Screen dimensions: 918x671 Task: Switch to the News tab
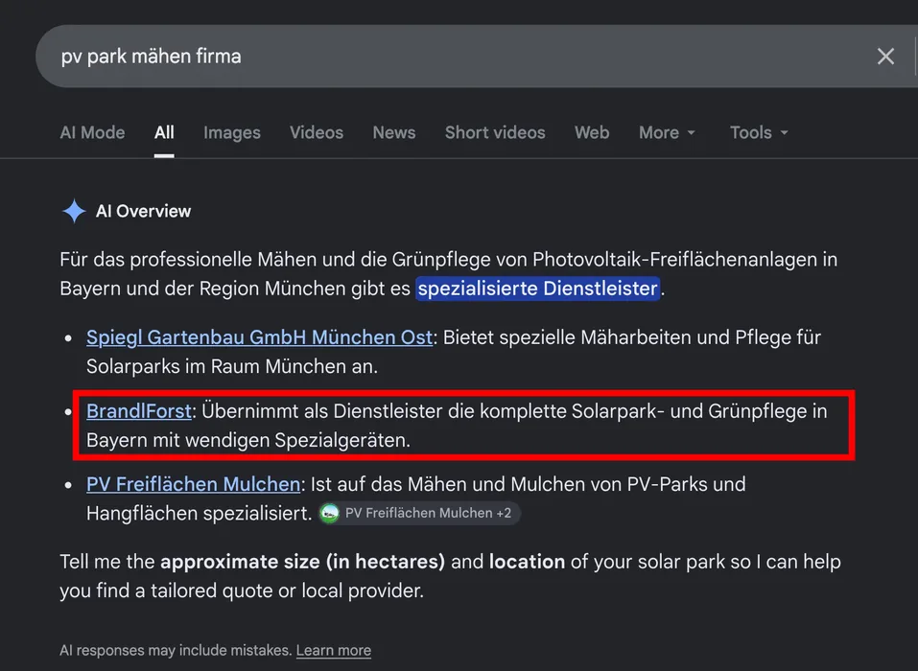click(394, 133)
